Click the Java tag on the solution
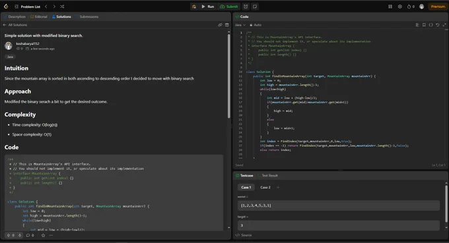The height and width of the screenshot is (243, 449). [x=10, y=57]
